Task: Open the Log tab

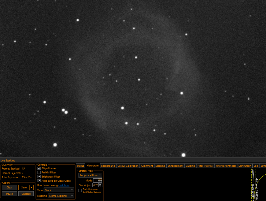Action: coord(256,166)
